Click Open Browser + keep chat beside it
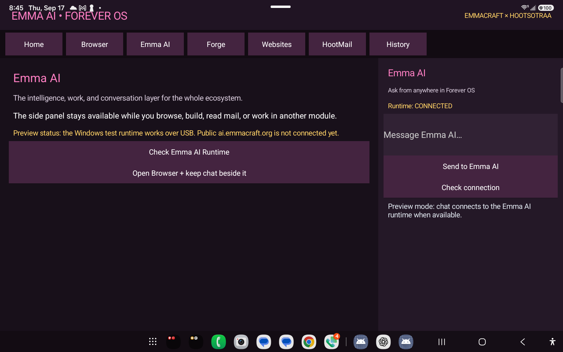This screenshot has height=352, width=563. [189, 173]
